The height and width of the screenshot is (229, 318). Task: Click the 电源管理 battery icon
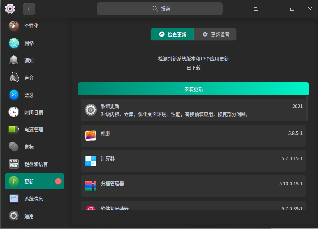pos(14,129)
